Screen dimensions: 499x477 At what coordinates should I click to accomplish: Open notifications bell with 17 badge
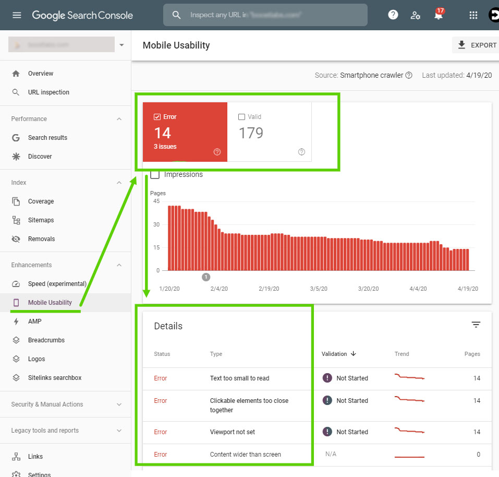[x=439, y=14]
